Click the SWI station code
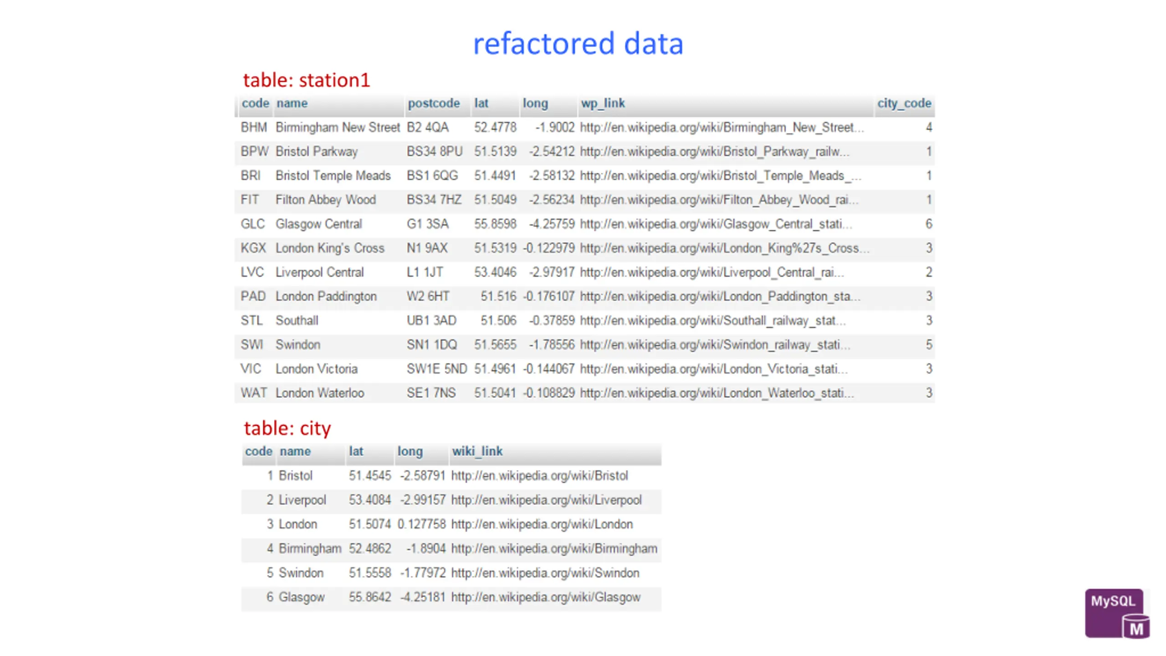1166x656 pixels. tap(251, 344)
